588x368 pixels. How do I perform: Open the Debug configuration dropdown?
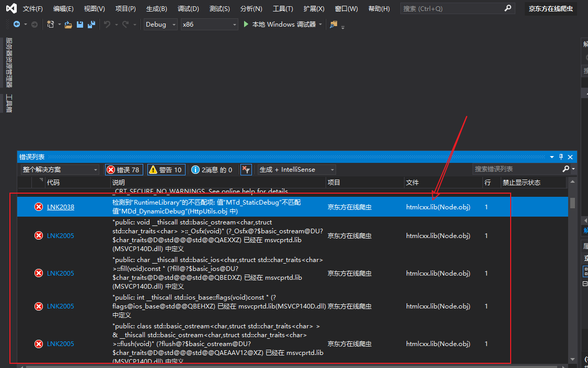click(x=160, y=25)
